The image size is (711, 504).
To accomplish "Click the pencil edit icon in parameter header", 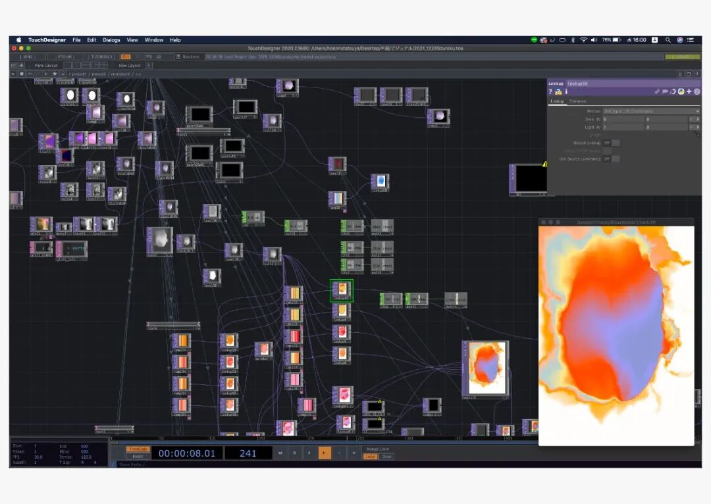I will click(x=656, y=91).
